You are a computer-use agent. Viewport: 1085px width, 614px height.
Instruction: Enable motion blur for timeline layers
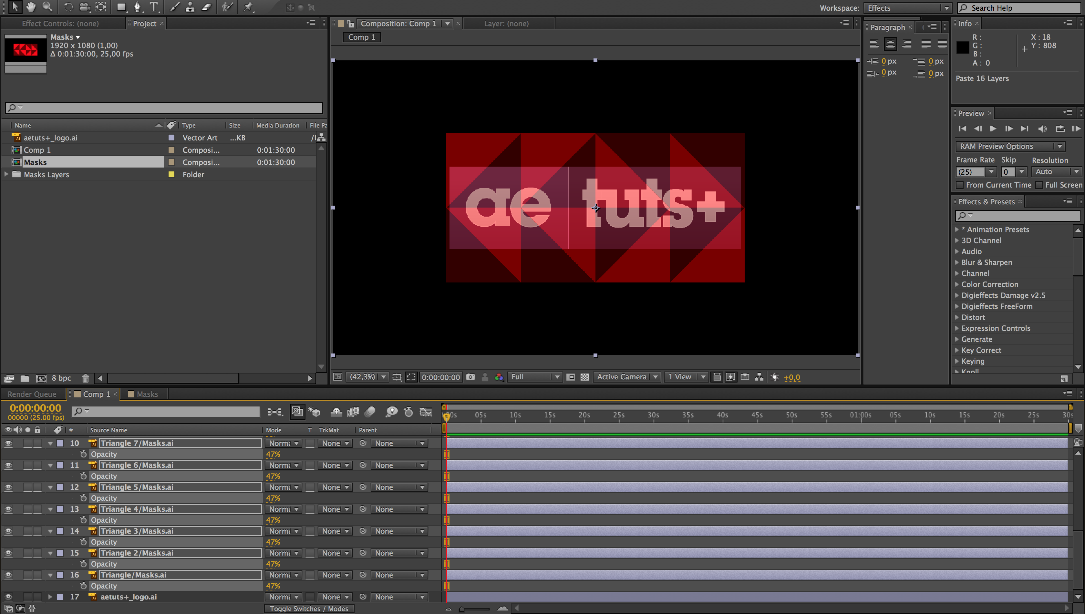(370, 412)
